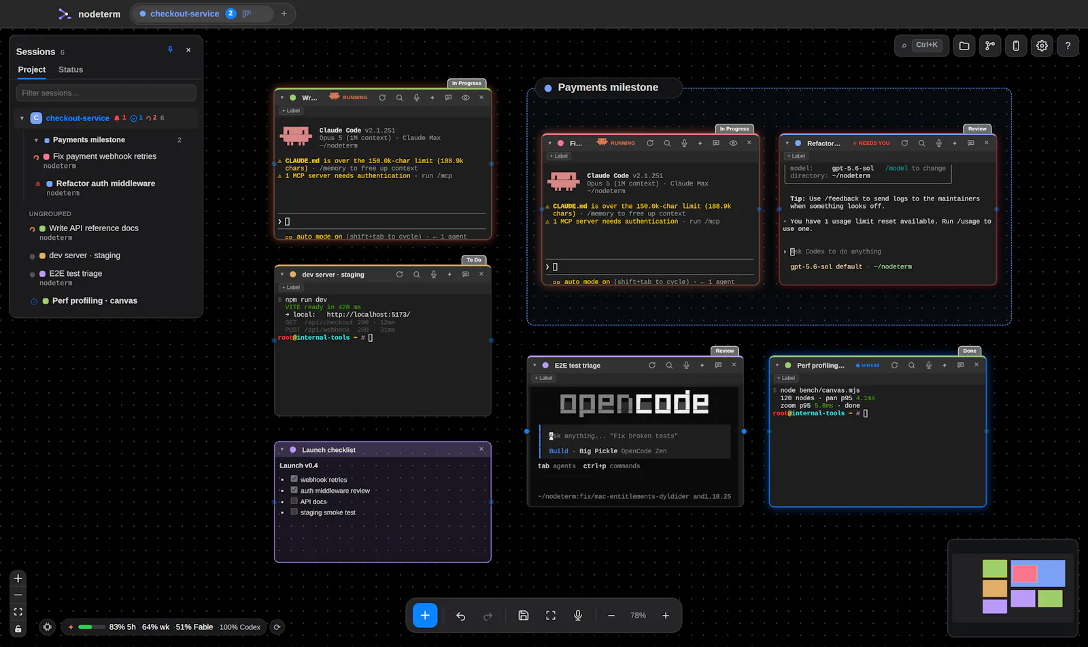Image resolution: width=1088 pixels, height=647 pixels.
Task: Search in the Refactor... terminal
Action: pyautogui.click(x=921, y=143)
